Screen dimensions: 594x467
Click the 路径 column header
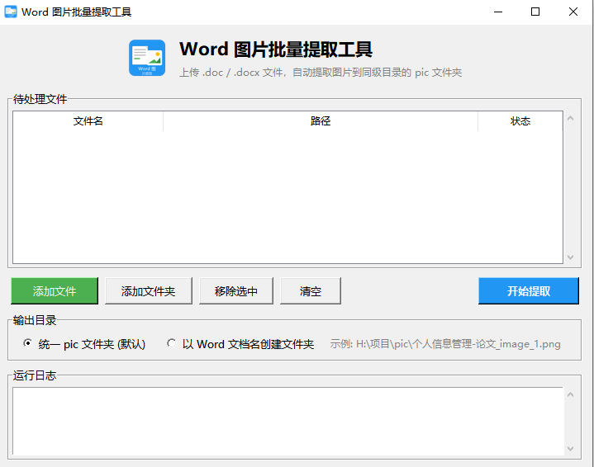(x=321, y=121)
